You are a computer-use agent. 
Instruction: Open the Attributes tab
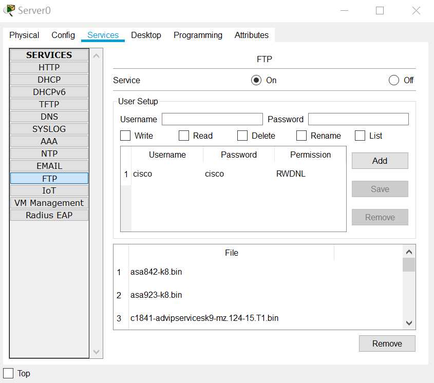251,35
